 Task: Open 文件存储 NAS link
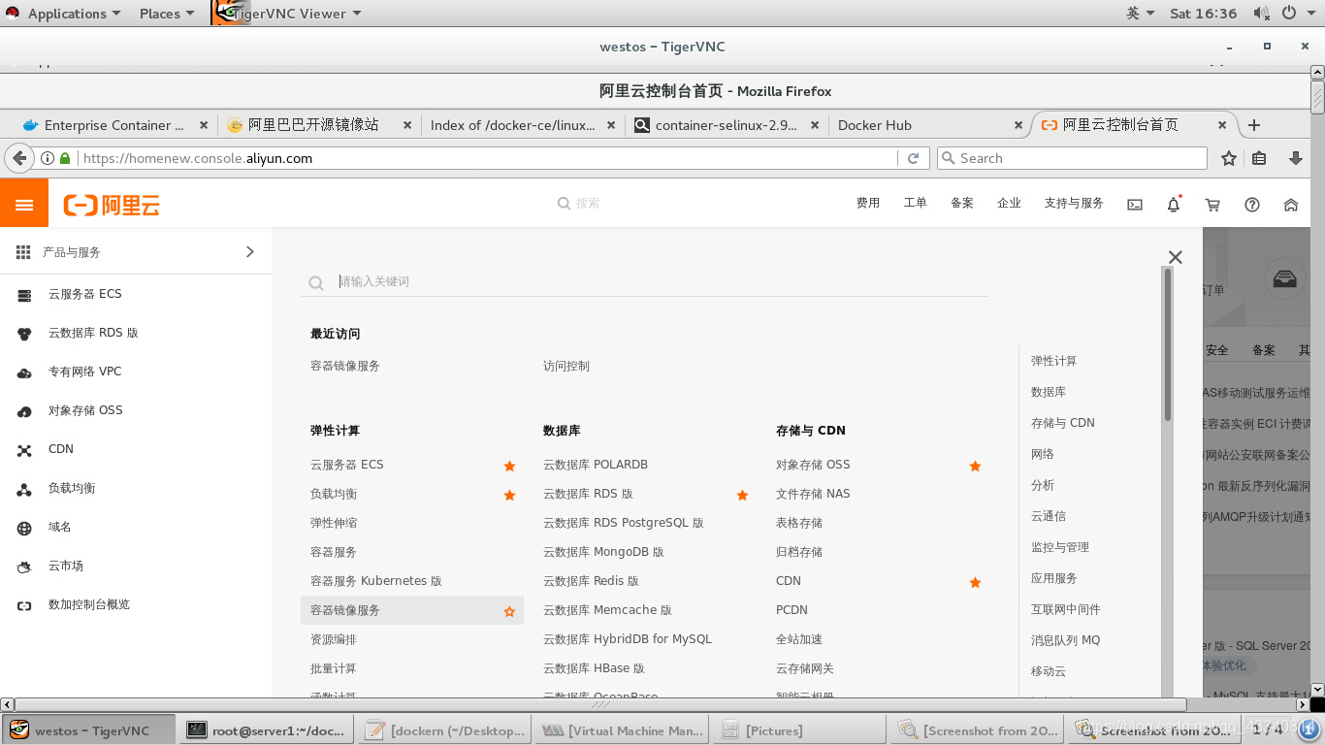tap(813, 494)
